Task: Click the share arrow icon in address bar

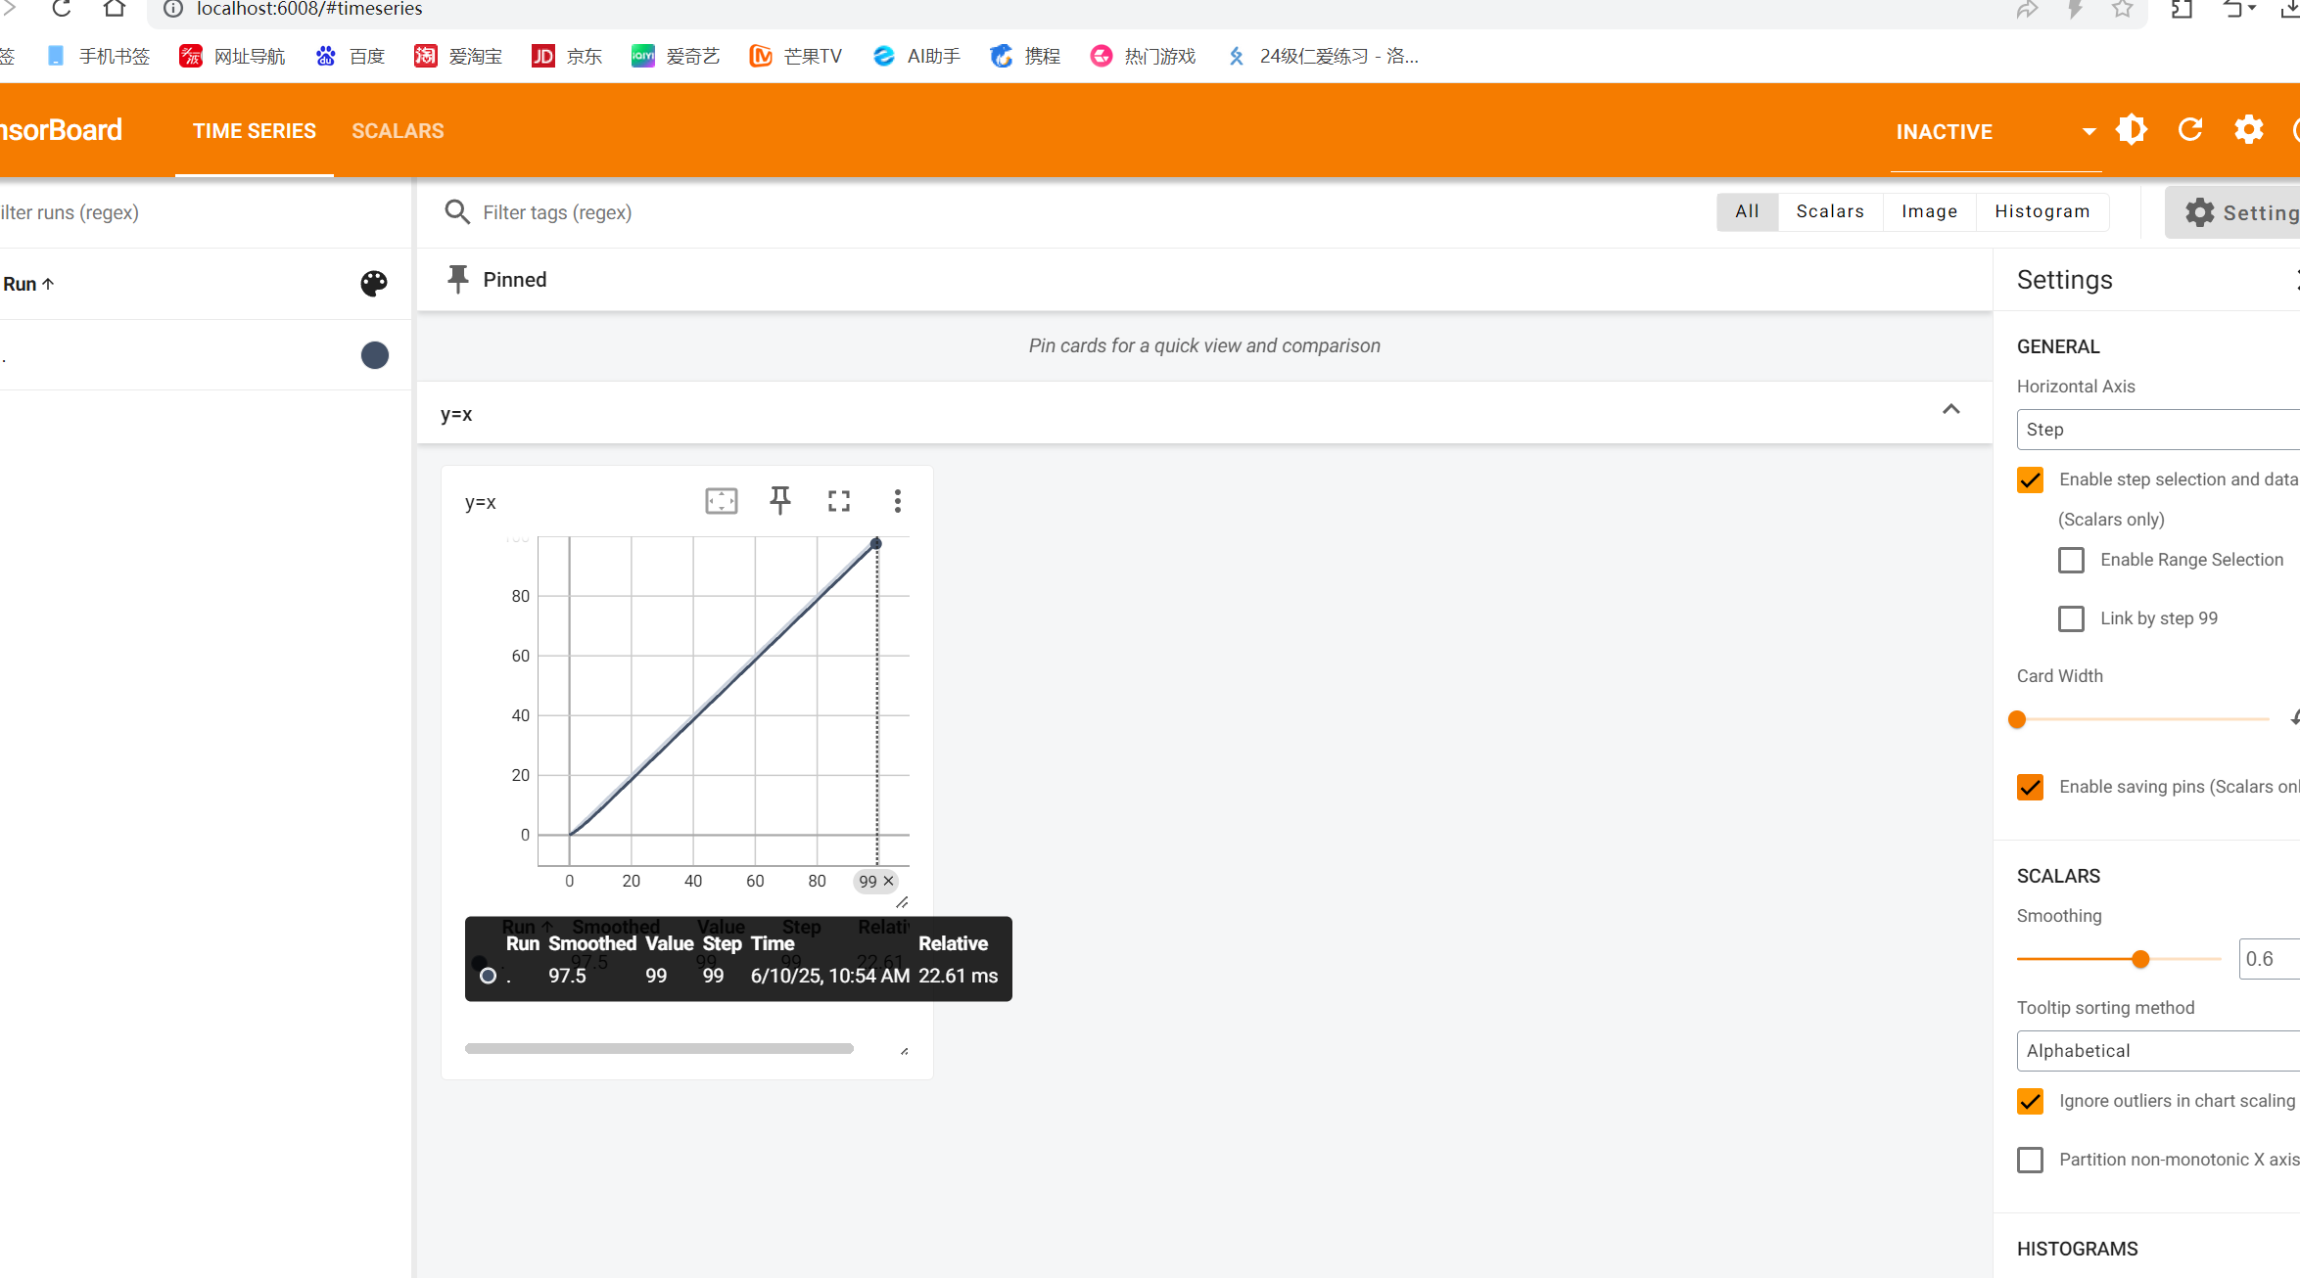Action: [2027, 9]
